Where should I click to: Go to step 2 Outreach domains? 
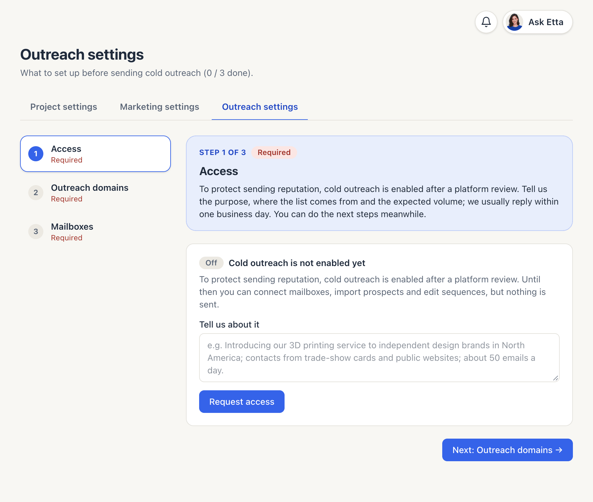[95, 193]
